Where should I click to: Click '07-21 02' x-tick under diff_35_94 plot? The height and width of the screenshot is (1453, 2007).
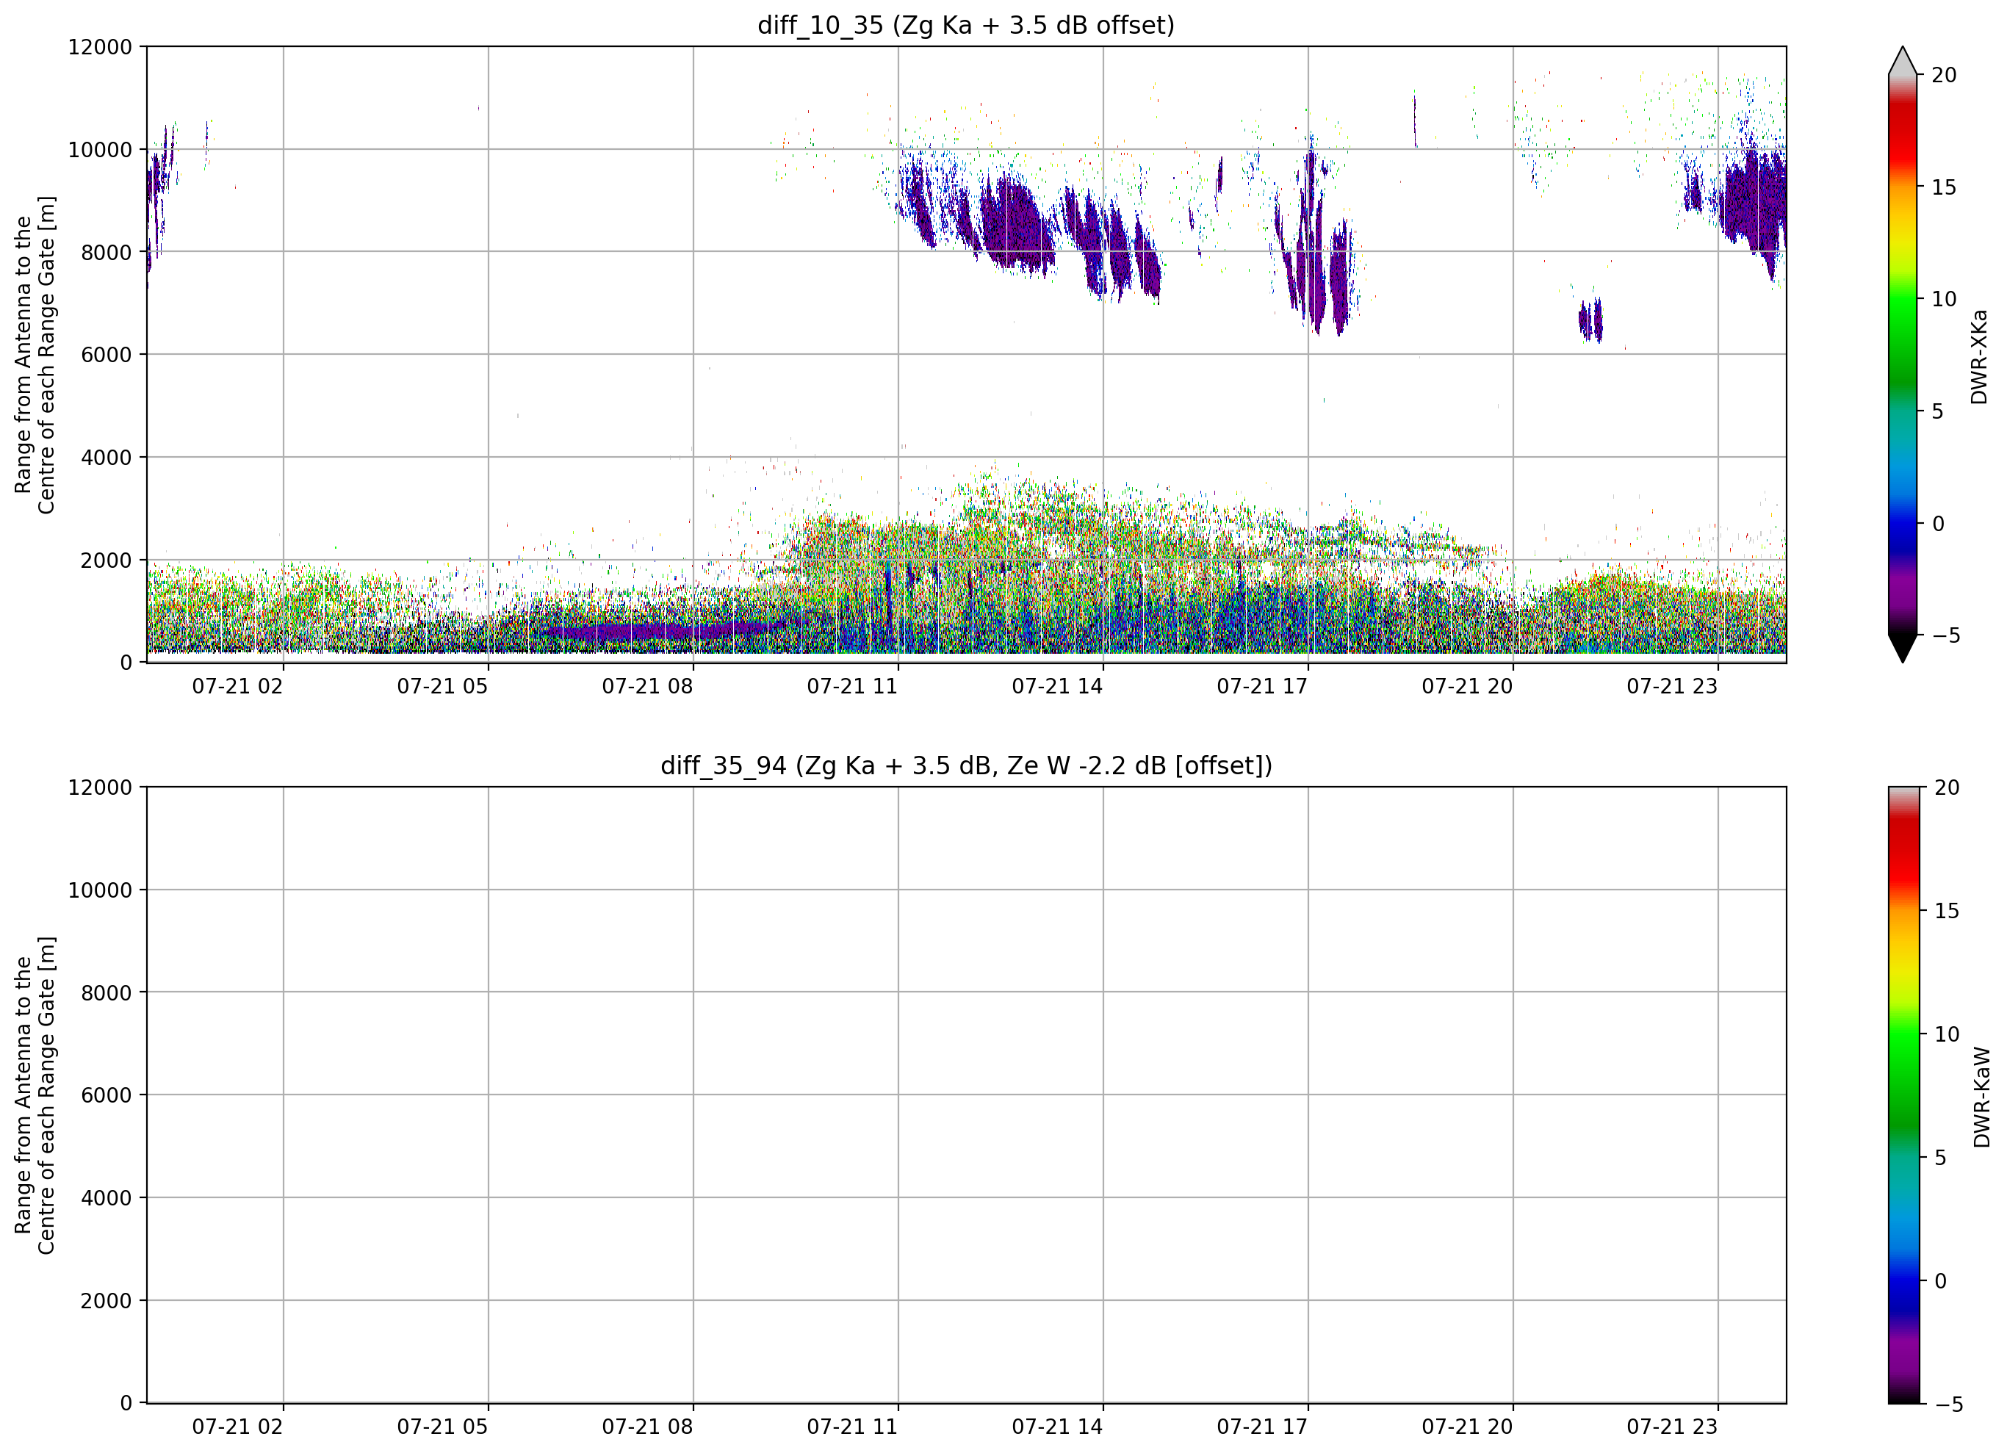click(x=237, y=1427)
